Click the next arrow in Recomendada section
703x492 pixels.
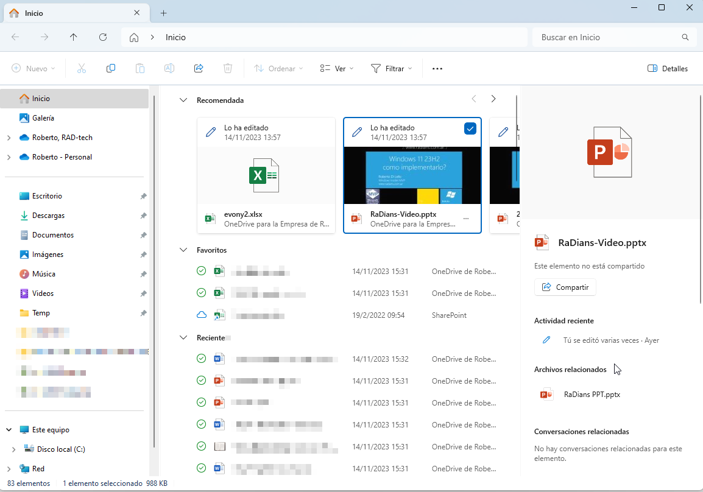[493, 99]
